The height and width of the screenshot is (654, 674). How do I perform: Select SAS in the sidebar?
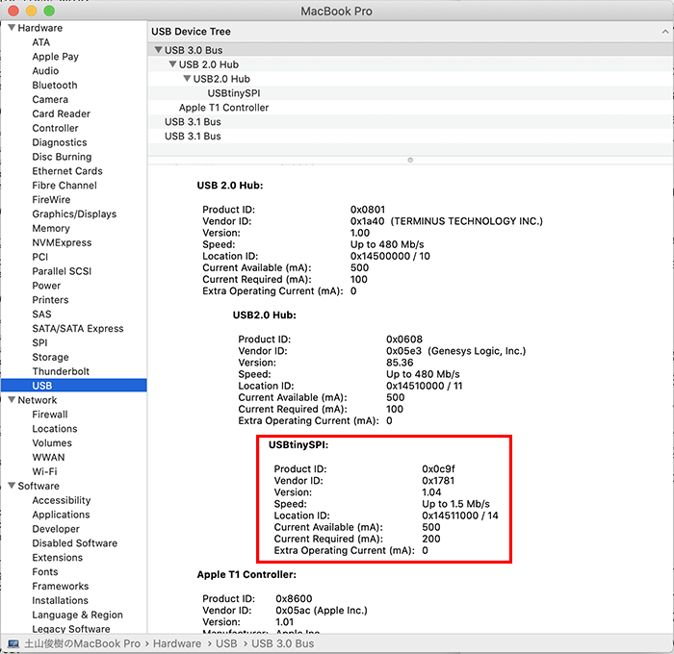pos(41,314)
